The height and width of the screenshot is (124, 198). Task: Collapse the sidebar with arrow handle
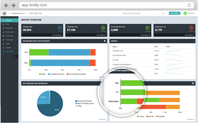tap(16, 56)
